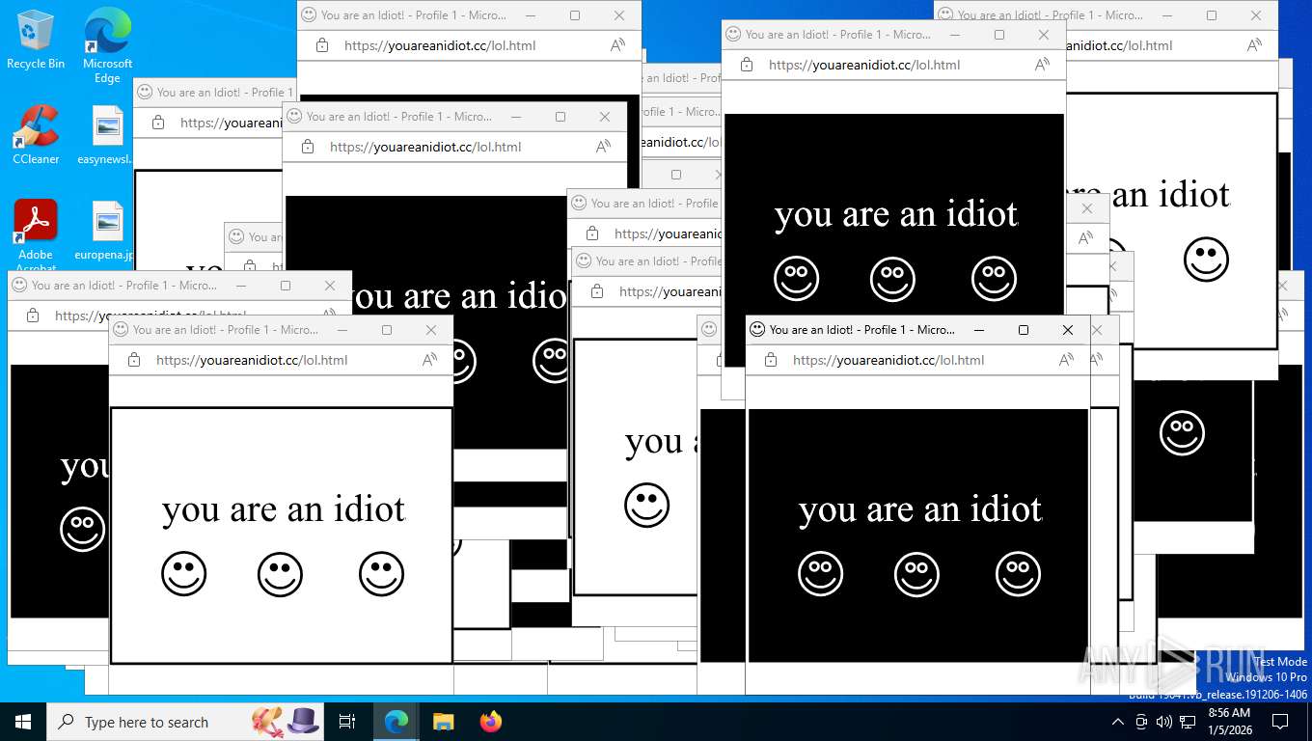Click lock icon in the white-page window with three smileys
Viewport: 1312px width, 741px height.
pyautogui.click(x=134, y=360)
